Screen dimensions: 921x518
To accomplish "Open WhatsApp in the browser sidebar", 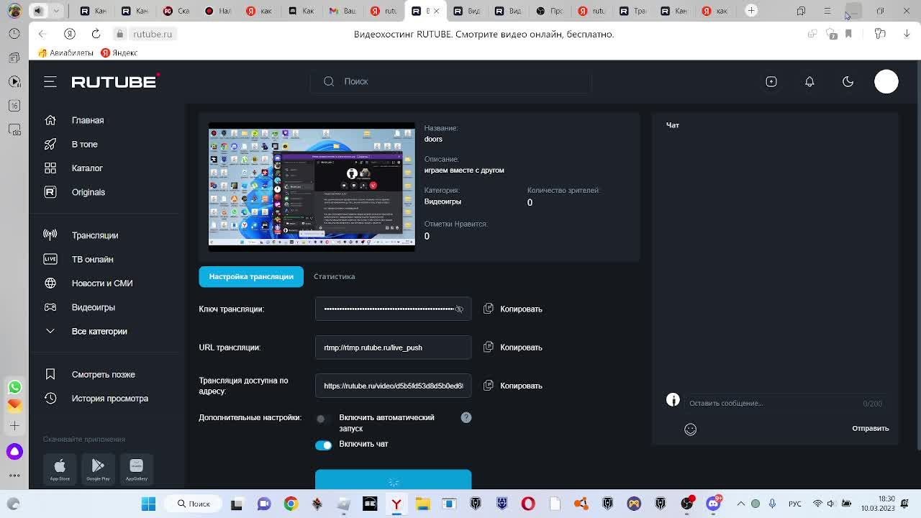I will [14, 387].
